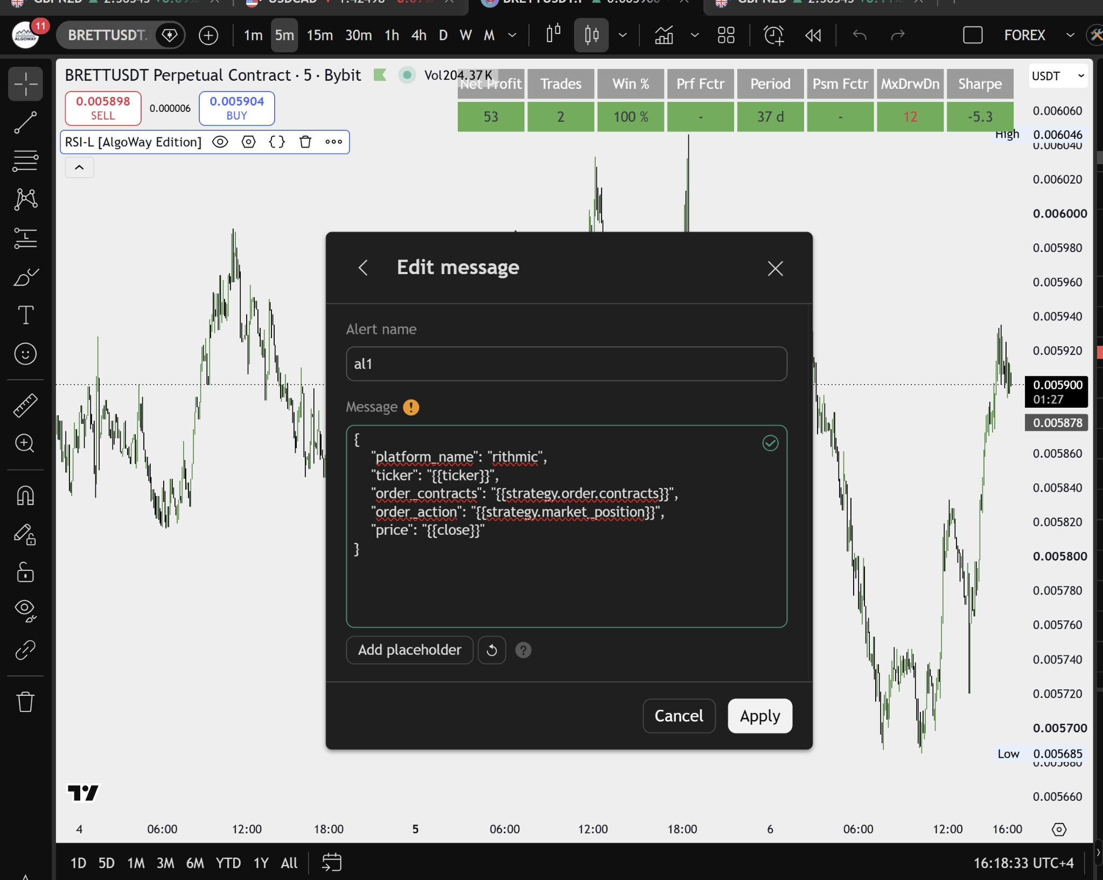Viewport: 1103px width, 880px height.
Task: Select the crosshair cursor tool
Action: click(x=25, y=84)
